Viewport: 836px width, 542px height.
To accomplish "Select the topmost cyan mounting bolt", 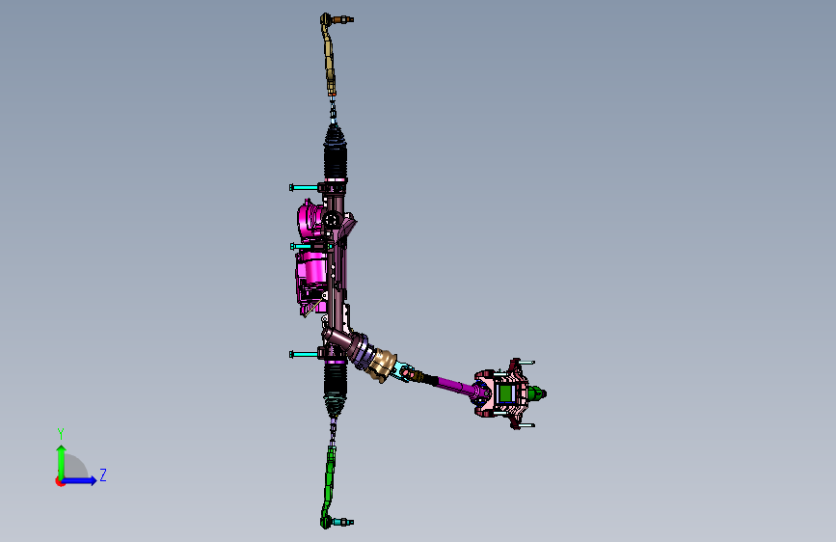I will pos(305,187).
